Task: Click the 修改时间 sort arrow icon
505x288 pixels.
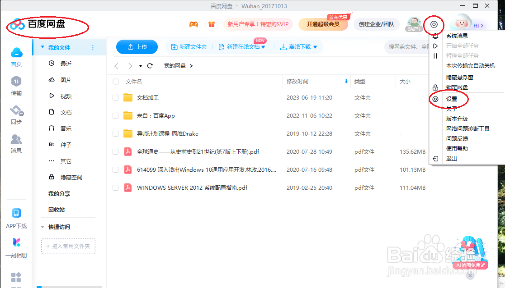Action: [346, 81]
